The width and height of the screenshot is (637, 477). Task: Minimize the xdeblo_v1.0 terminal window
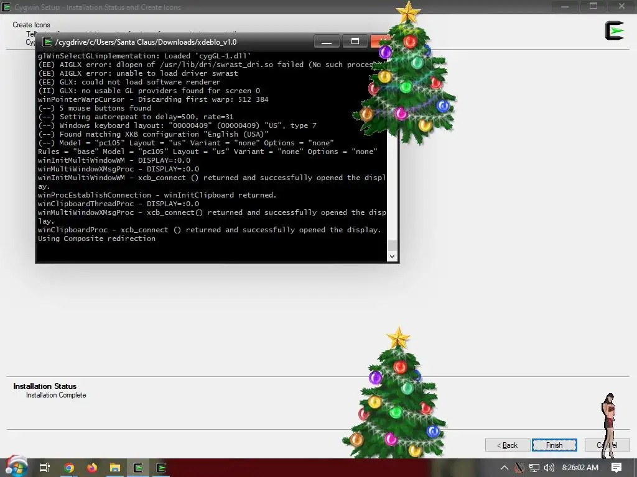327,42
